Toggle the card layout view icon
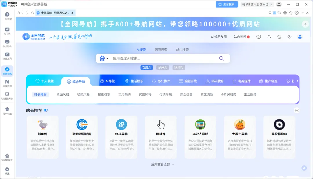Screen dimensions: 313x179 point(297,110)
